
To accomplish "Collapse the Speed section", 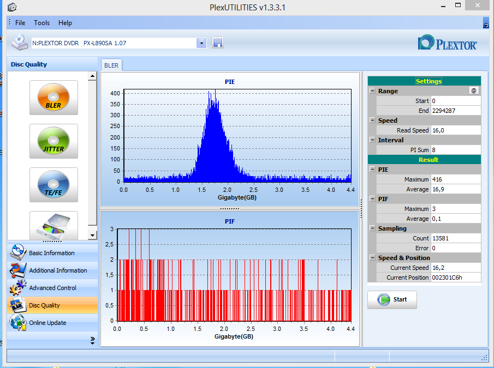I will (x=372, y=120).
